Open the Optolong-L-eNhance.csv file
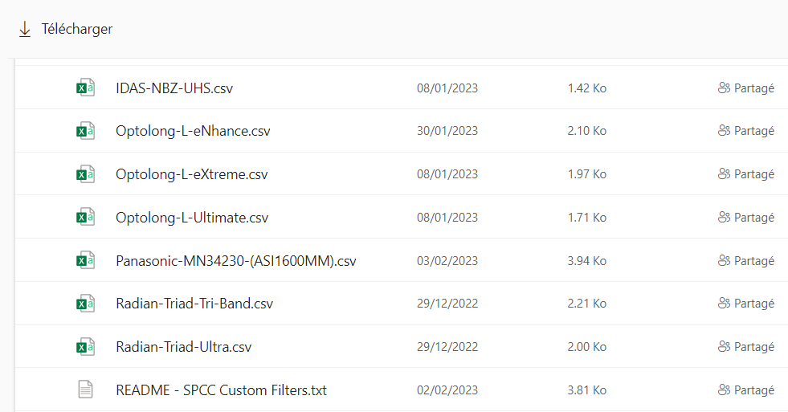Viewport: 788px width, 412px height. tap(193, 131)
